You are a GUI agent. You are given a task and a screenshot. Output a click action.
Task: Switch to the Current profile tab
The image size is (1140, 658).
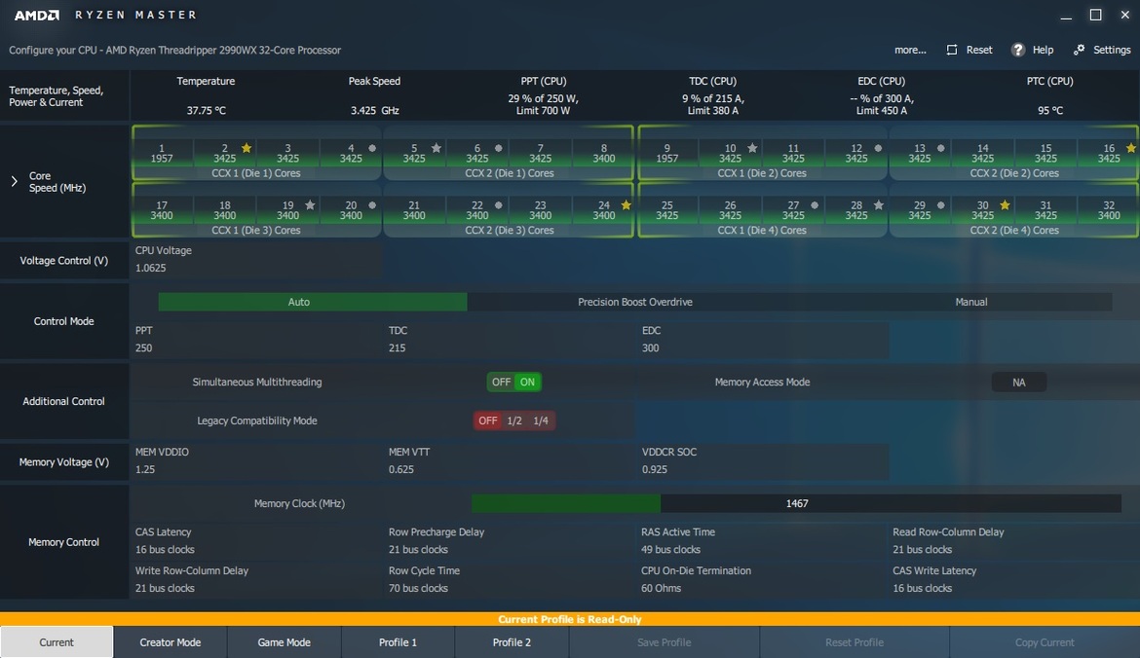click(57, 642)
